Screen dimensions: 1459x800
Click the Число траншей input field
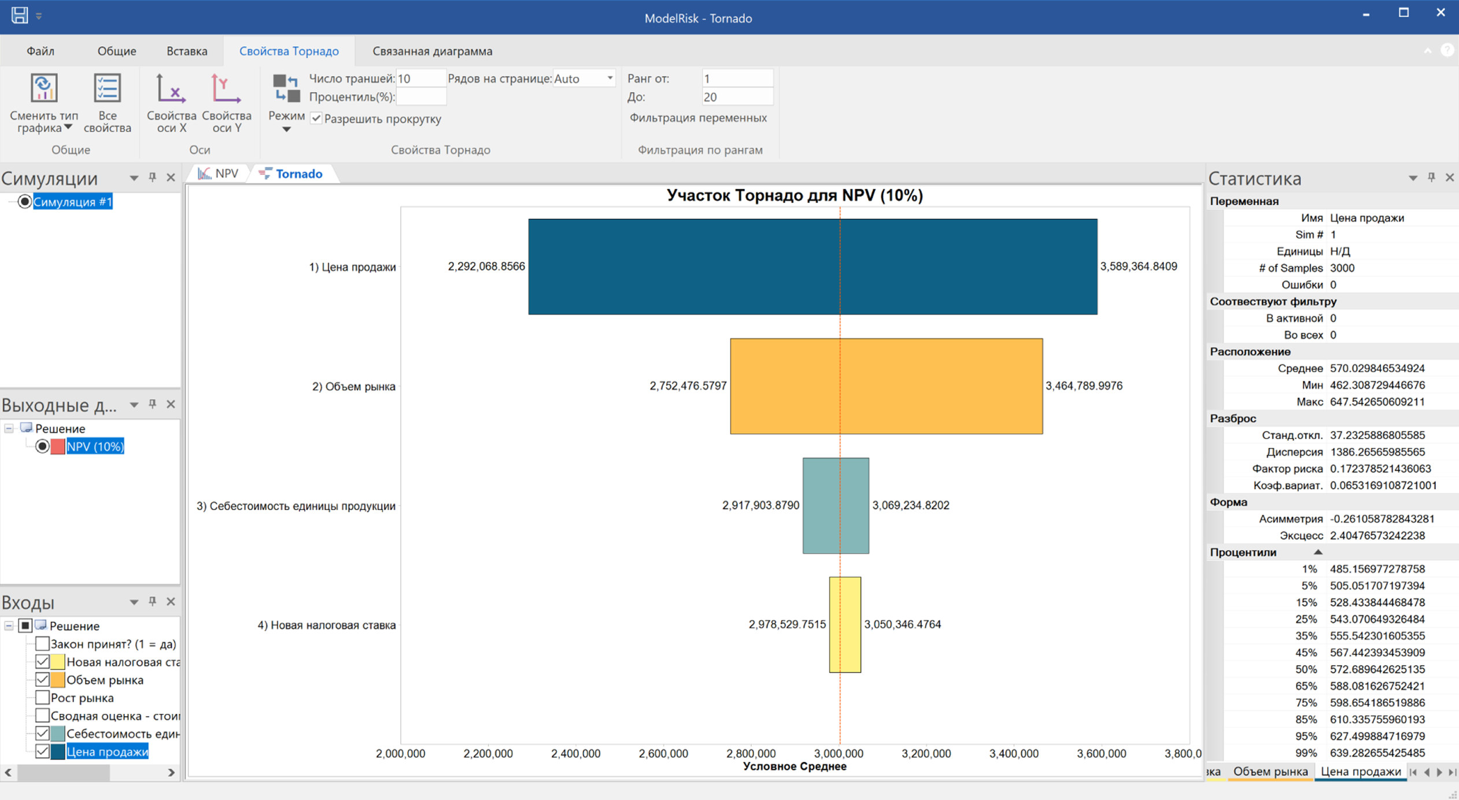(x=420, y=78)
